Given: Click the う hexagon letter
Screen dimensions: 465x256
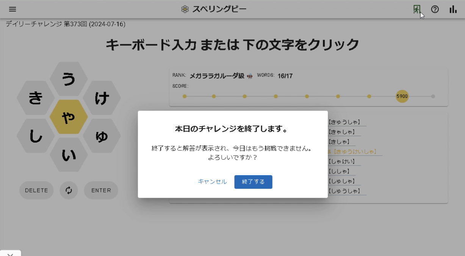Looking at the screenshot, I should (x=69, y=79).
